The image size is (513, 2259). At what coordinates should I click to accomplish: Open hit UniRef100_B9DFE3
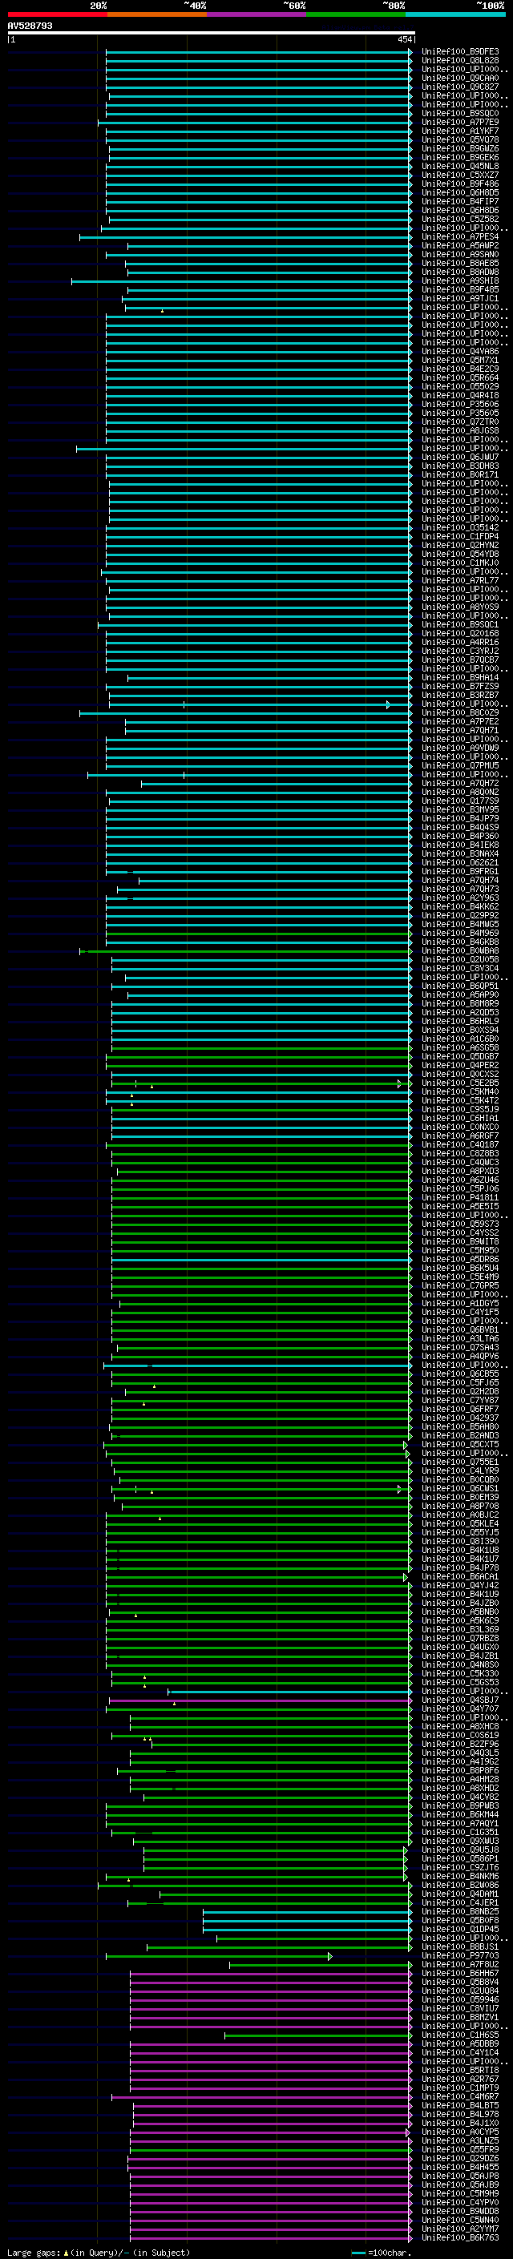point(459,52)
